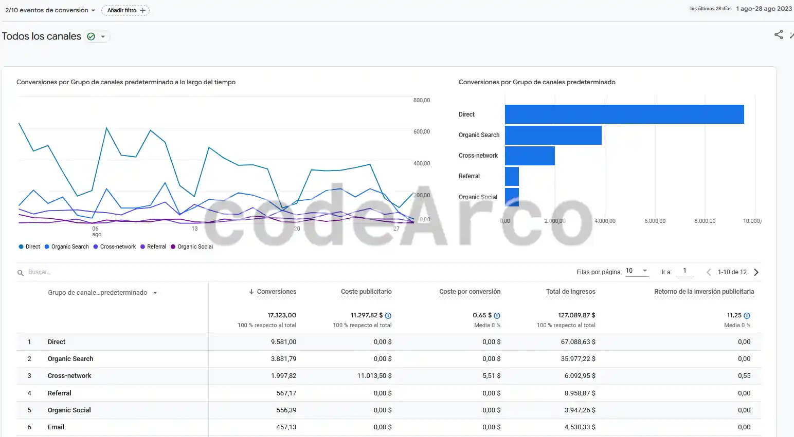Sort by Coste por conversión column
Viewport: 794px width, 437px height.
(470, 292)
